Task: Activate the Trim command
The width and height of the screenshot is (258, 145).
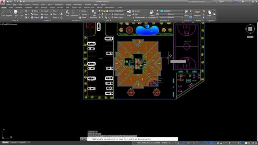Action: tap(54, 11)
